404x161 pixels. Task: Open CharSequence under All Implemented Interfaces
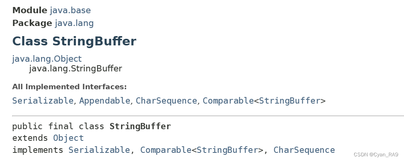pos(166,100)
